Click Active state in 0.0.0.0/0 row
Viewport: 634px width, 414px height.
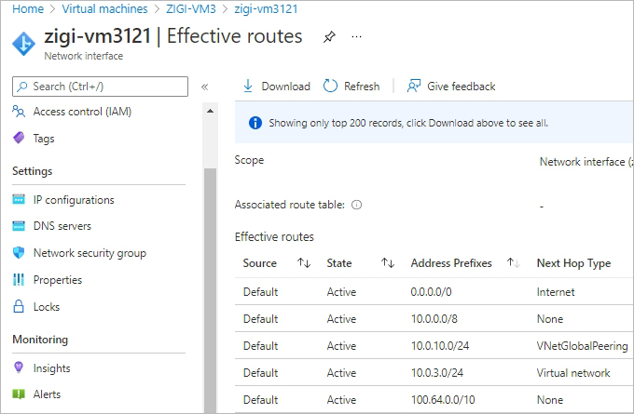341,292
